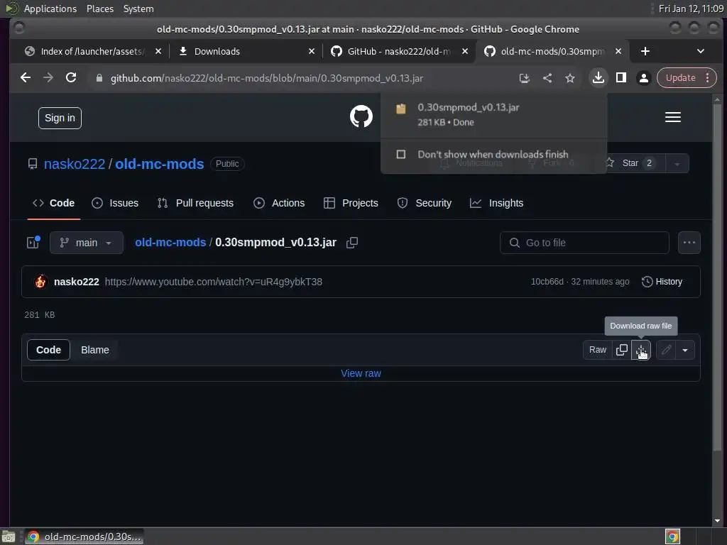Screen dimensions: 727x545
Task: Open old-mc-mods repository title link
Action: [x=160, y=164]
